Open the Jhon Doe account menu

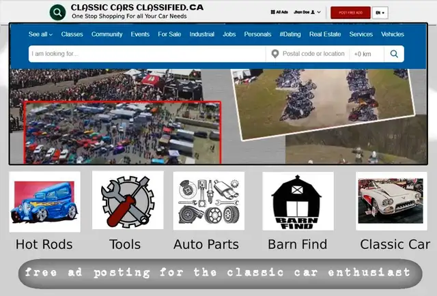tap(307, 12)
